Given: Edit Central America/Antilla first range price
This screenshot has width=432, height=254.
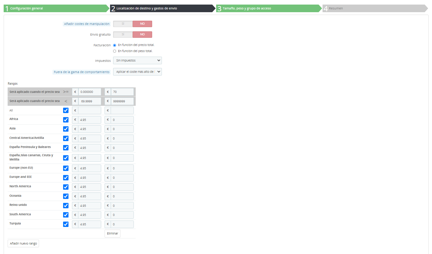Looking at the screenshot, I should pos(90,139).
